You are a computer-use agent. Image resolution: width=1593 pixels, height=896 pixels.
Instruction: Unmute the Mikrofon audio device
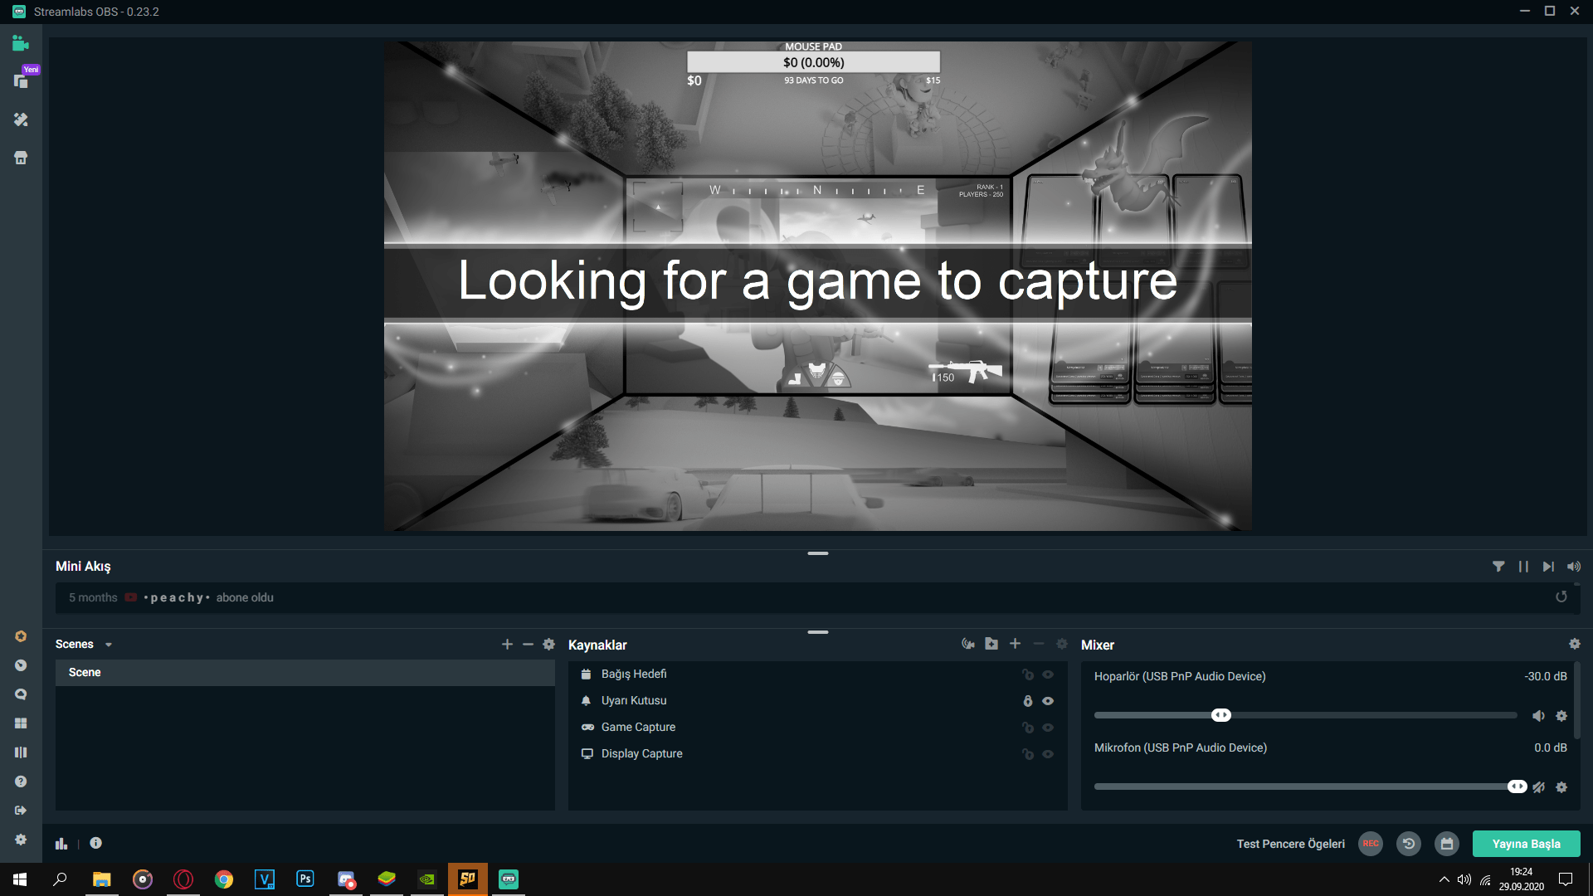click(1538, 787)
